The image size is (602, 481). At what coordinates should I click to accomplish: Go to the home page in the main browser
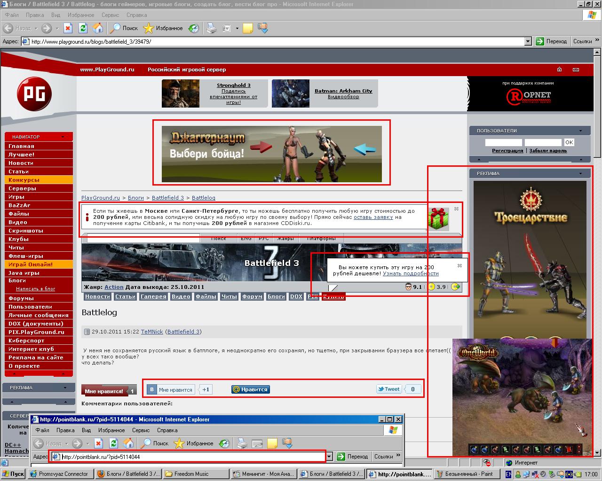(98, 28)
